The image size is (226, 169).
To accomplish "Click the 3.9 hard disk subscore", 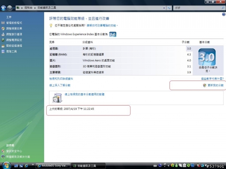I will (189, 72).
